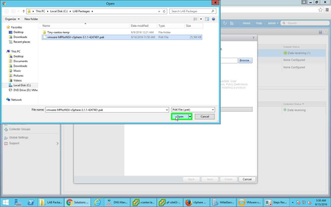Sort files by Type column
Image resolution: width=331 pixels, height=207 pixels.
tap(171, 26)
